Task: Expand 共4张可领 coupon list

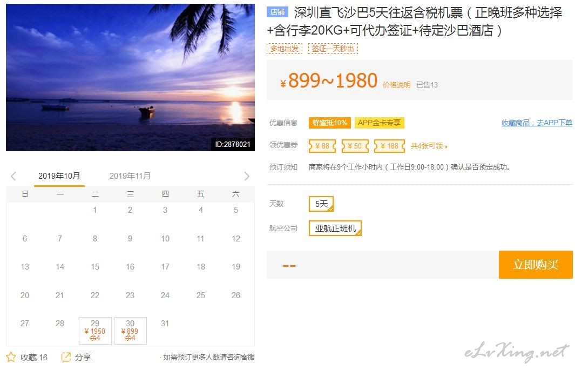Action: [x=429, y=146]
